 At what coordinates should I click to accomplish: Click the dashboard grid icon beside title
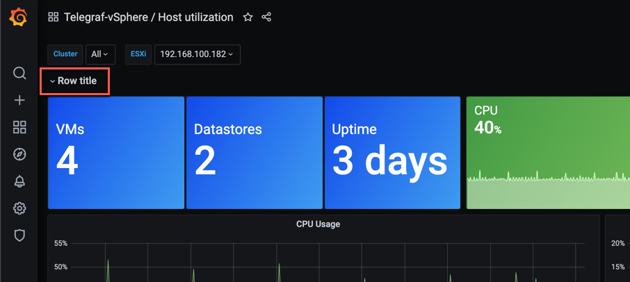[x=53, y=17]
